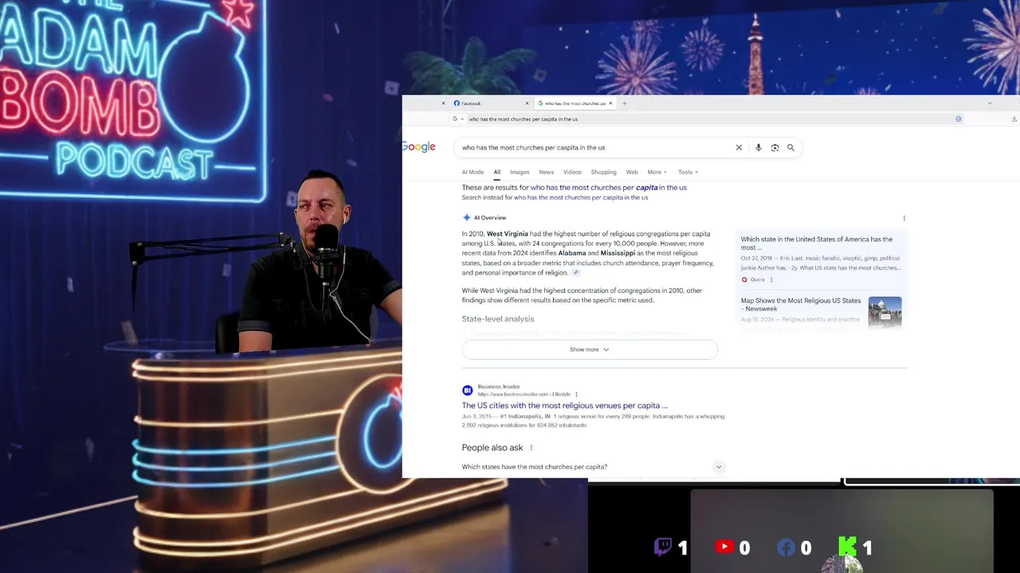
Task: Submit search with magnifying glass icon
Action: (x=790, y=147)
